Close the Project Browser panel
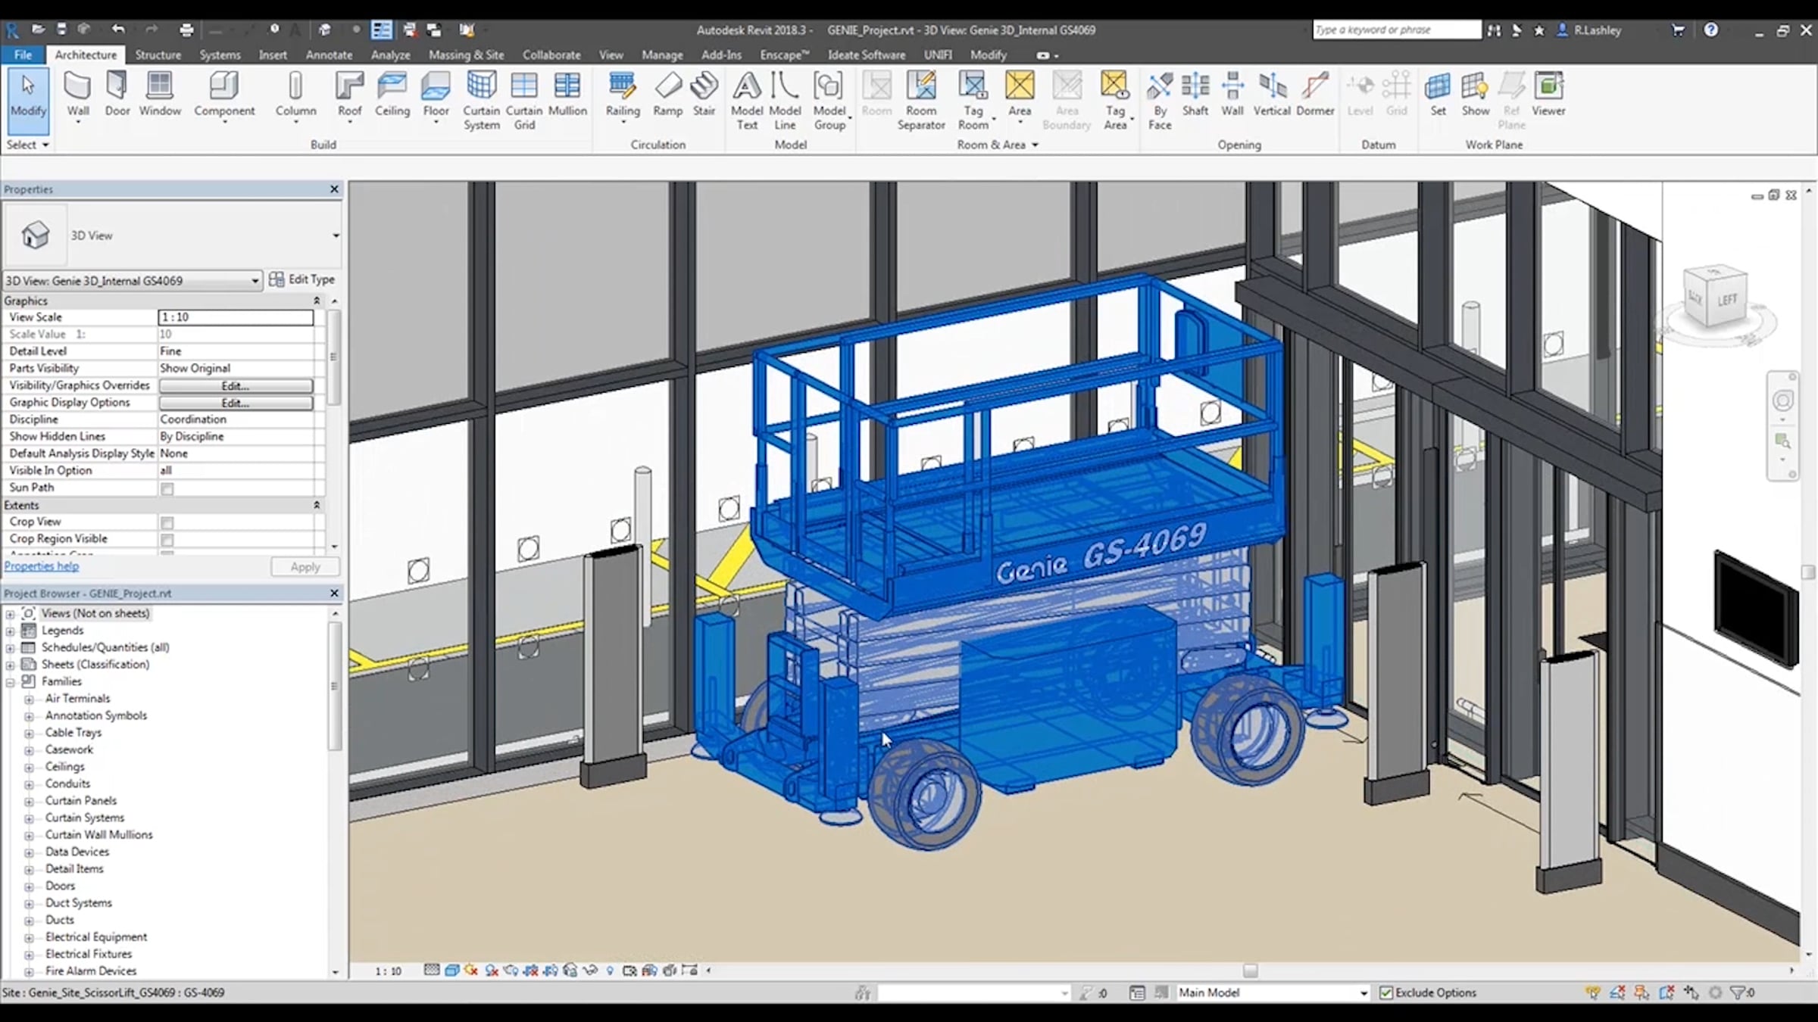The width and height of the screenshot is (1818, 1022). (334, 594)
